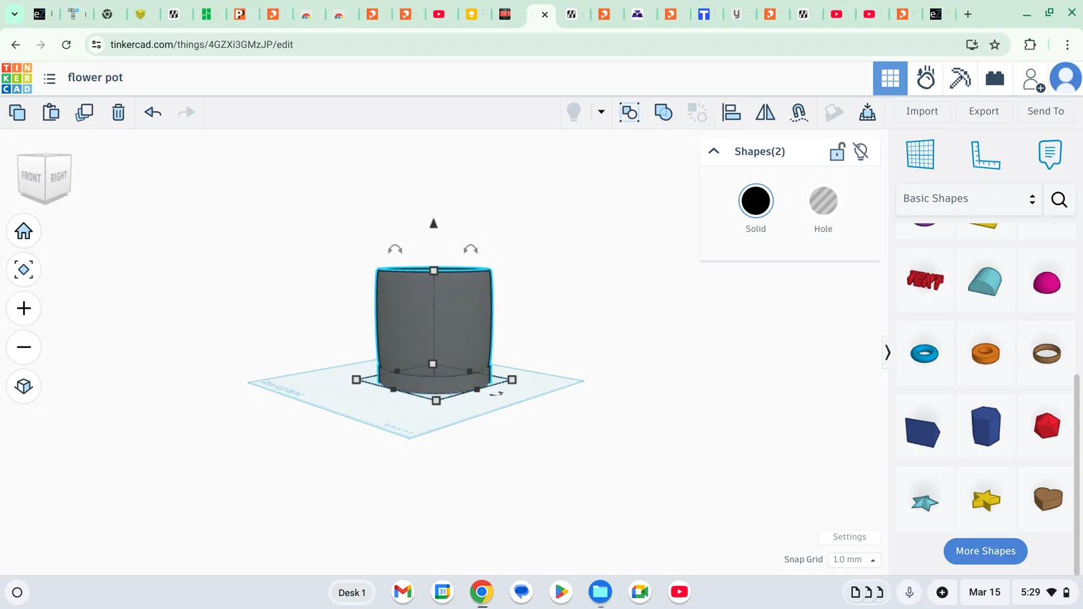This screenshot has height=609, width=1083.
Task: Open the Export menu
Action: [x=983, y=112]
